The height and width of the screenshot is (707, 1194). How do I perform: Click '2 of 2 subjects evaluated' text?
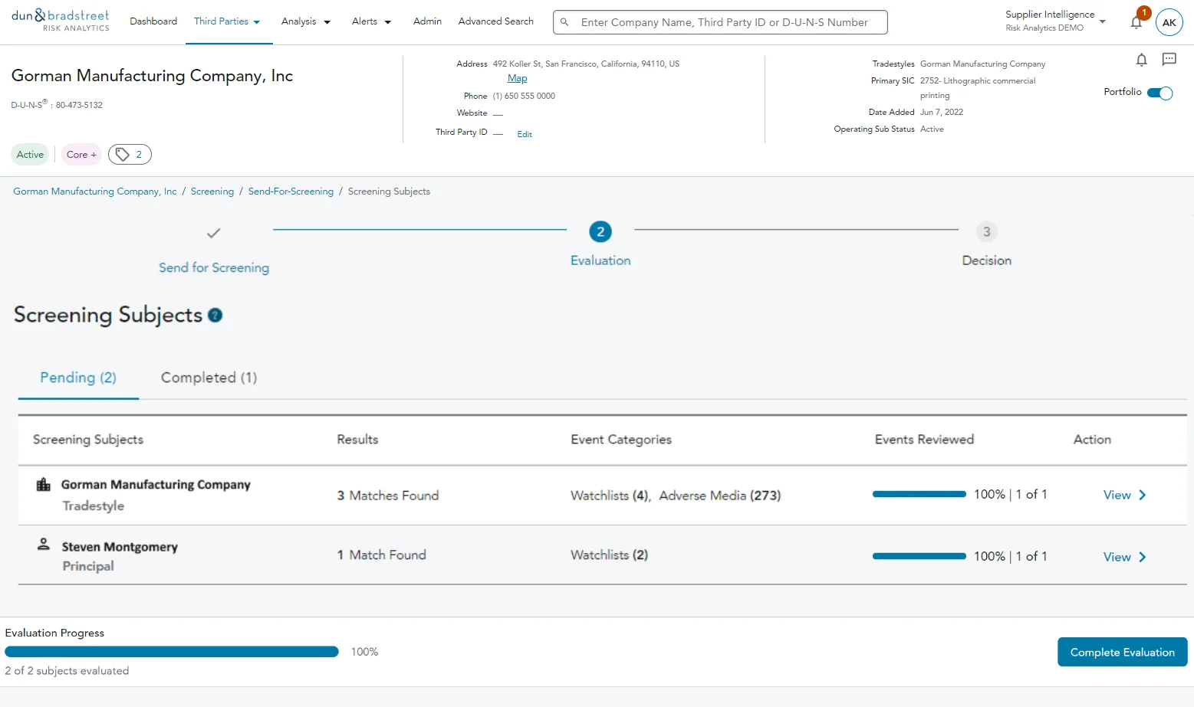tap(67, 671)
